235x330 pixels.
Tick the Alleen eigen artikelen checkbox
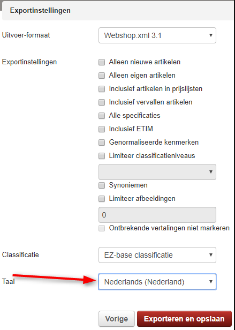102,76
